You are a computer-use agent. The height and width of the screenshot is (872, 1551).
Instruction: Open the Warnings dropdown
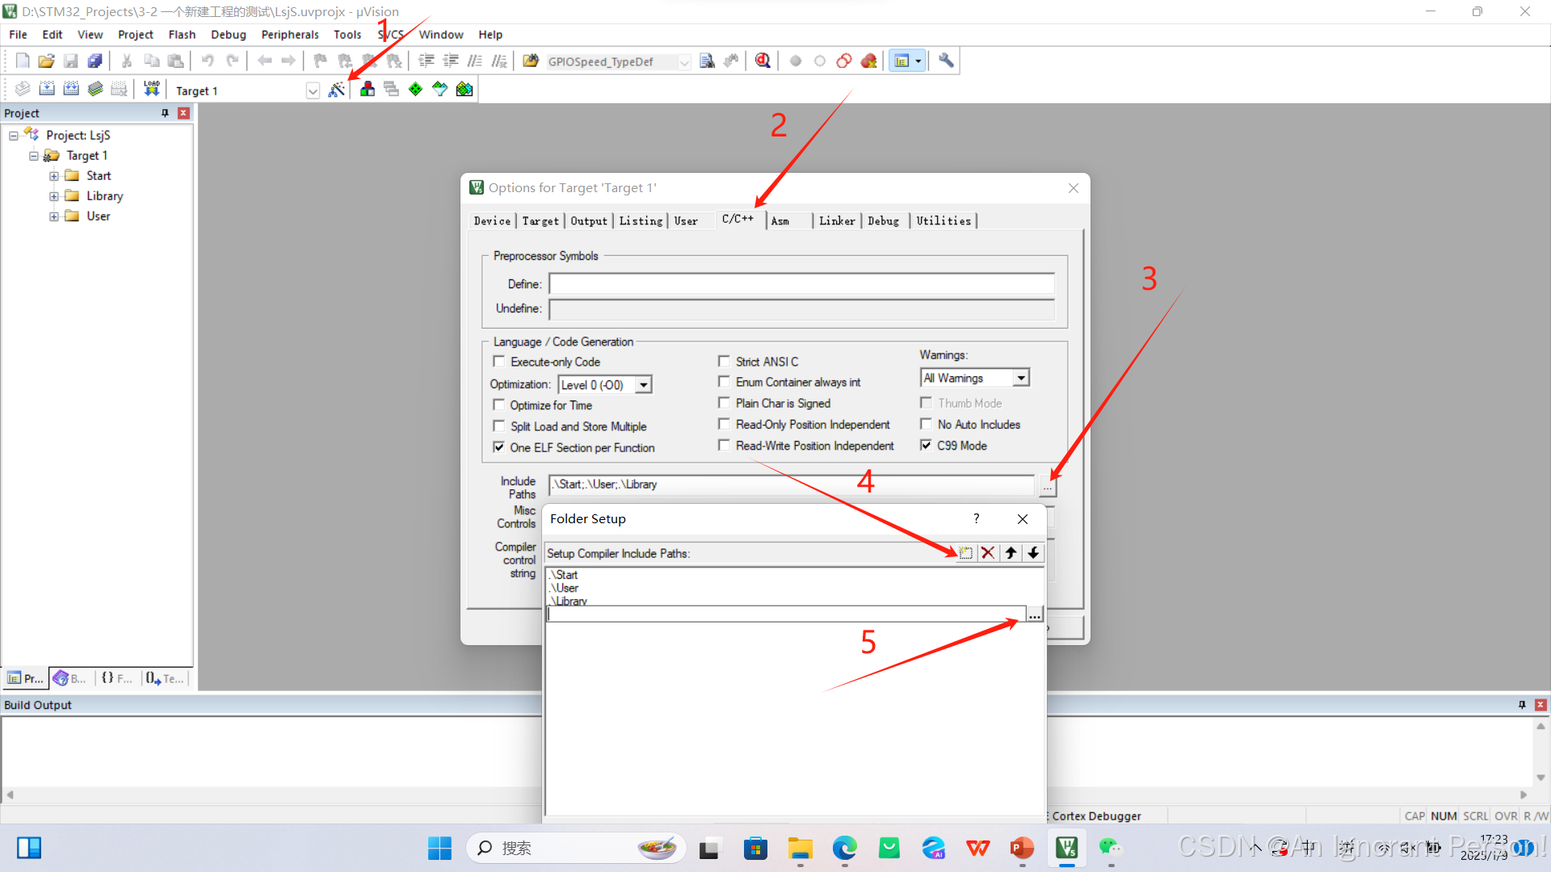click(1021, 378)
